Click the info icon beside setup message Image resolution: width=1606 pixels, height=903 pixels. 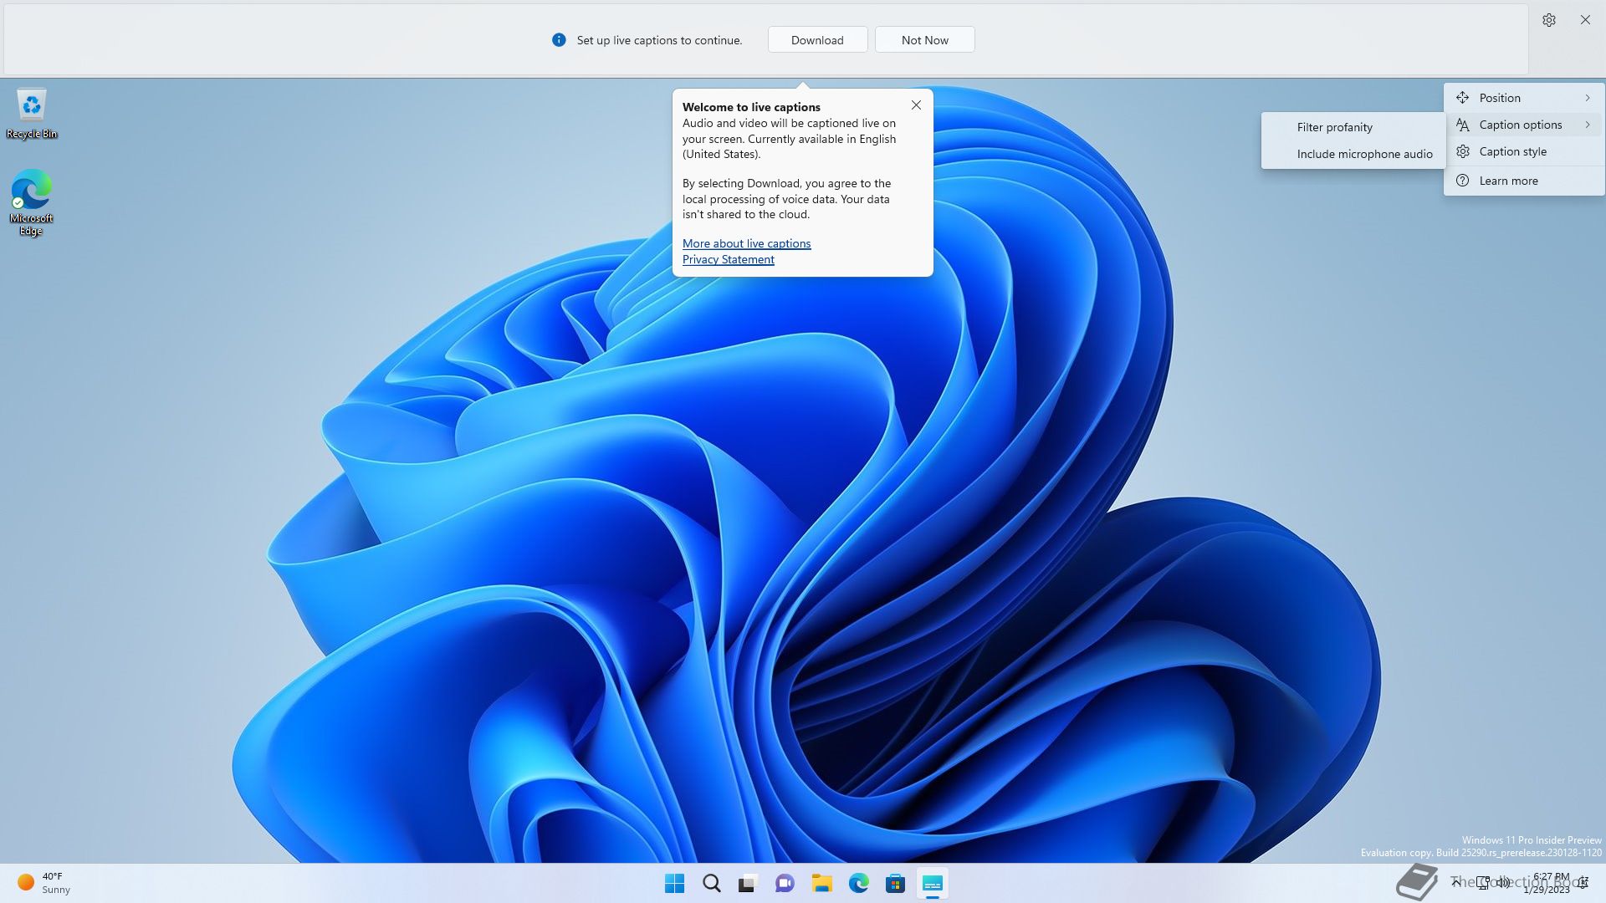tap(559, 40)
